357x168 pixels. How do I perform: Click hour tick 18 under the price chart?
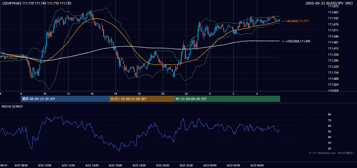point(139,94)
